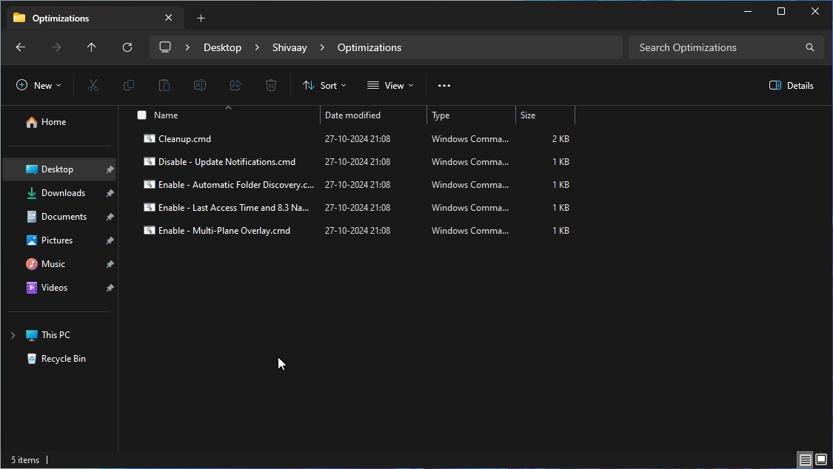Expand the This PC tree node
This screenshot has width=833, height=469.
pyautogui.click(x=13, y=335)
